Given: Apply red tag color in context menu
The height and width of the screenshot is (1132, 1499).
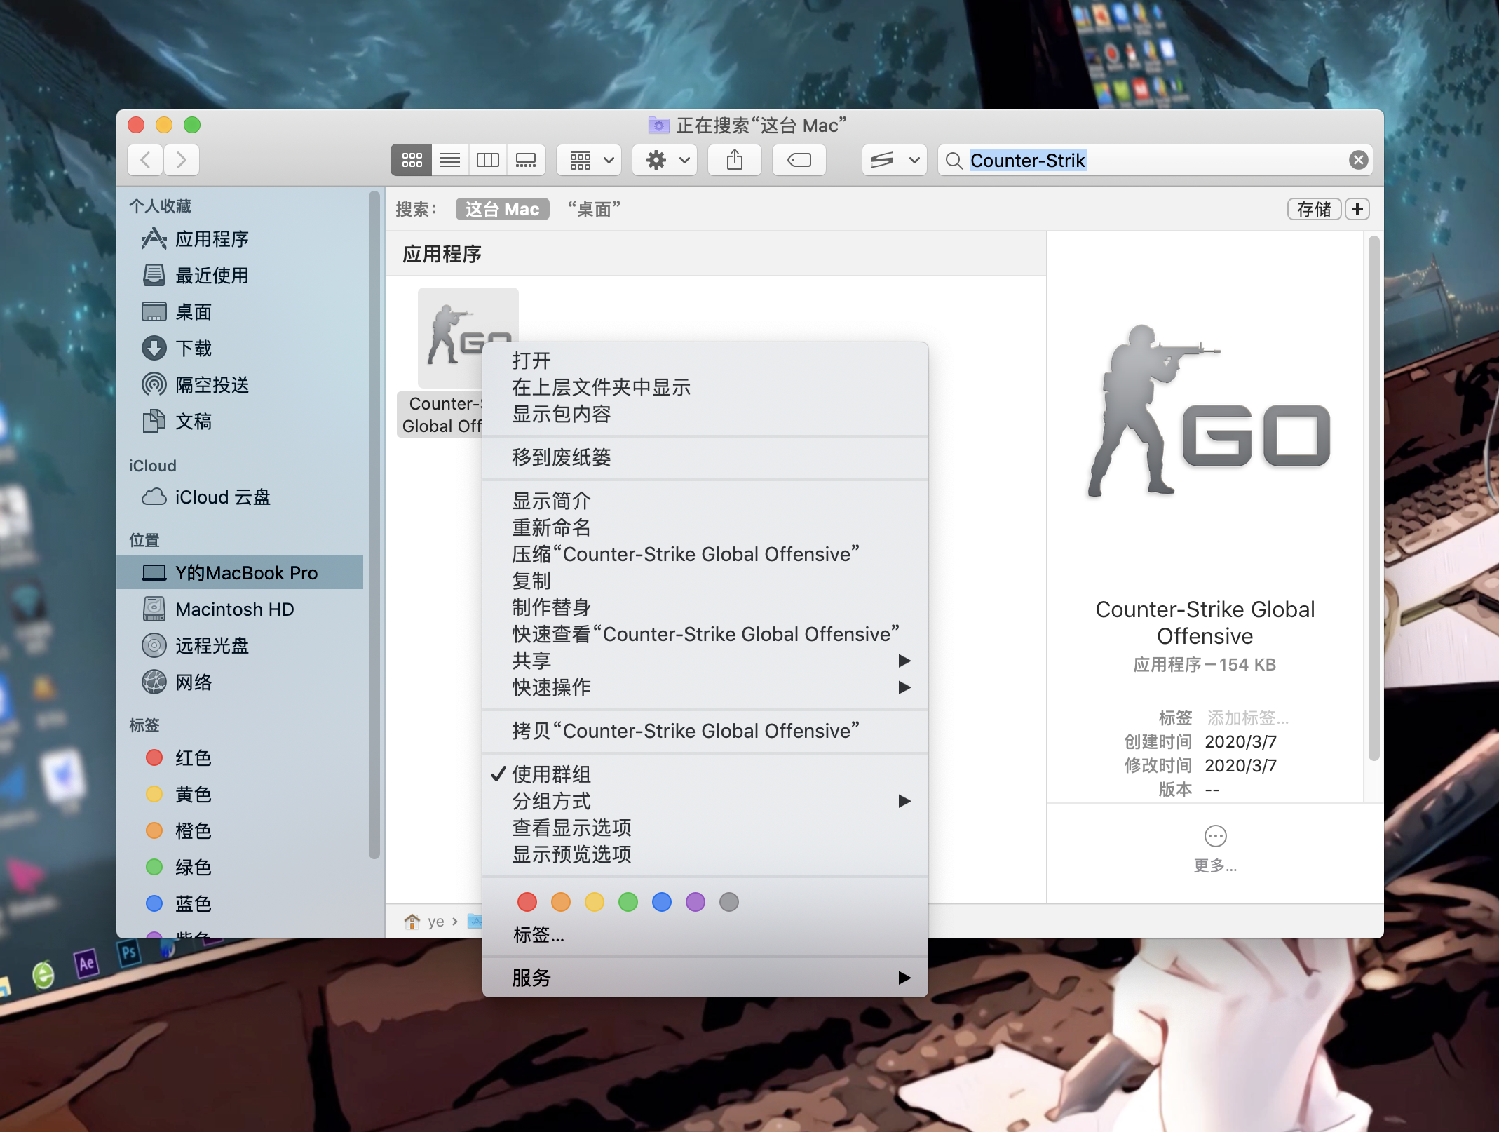Looking at the screenshot, I should pos(527,902).
